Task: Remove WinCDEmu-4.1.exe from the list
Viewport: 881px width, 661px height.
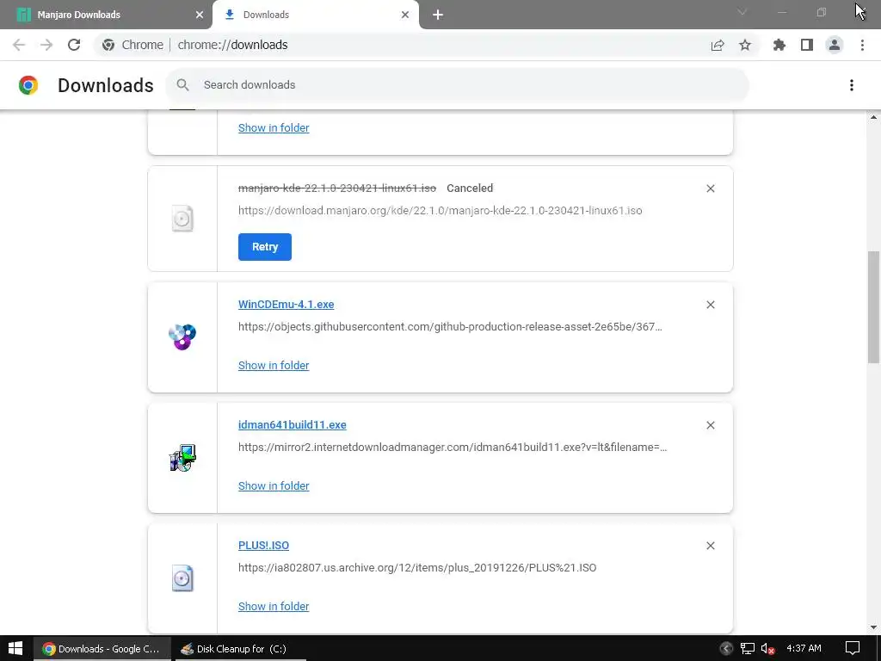Action: (710, 305)
